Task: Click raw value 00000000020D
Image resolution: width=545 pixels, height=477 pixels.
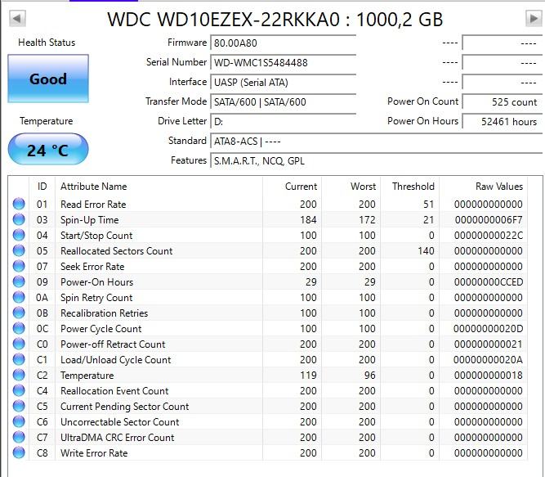Action: (x=488, y=329)
